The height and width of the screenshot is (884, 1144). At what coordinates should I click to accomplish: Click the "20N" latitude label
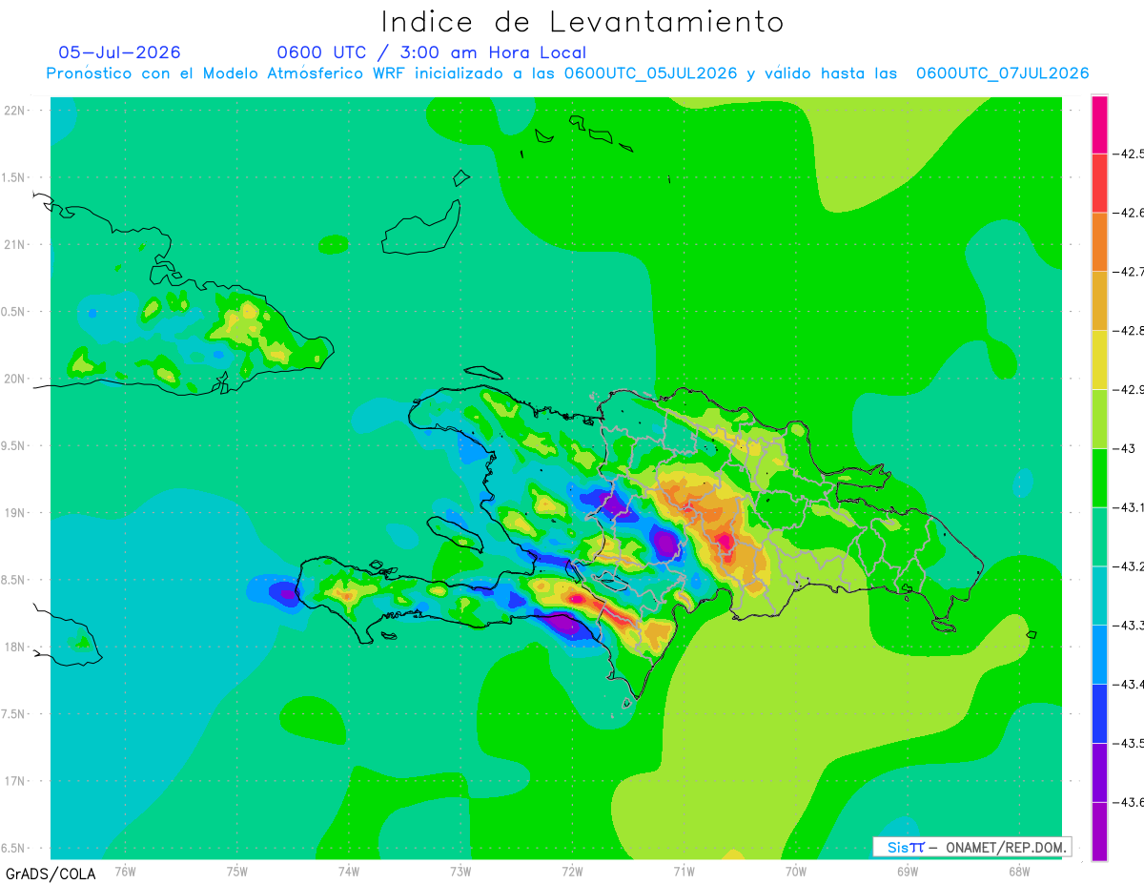tap(14, 379)
